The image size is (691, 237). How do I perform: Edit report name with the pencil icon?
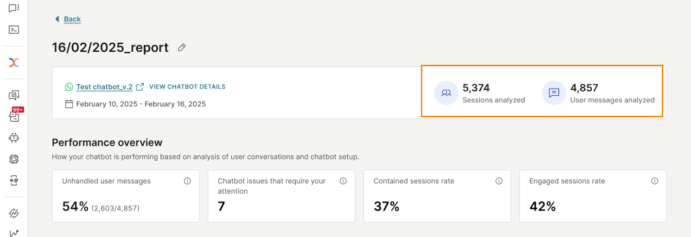pyautogui.click(x=181, y=47)
